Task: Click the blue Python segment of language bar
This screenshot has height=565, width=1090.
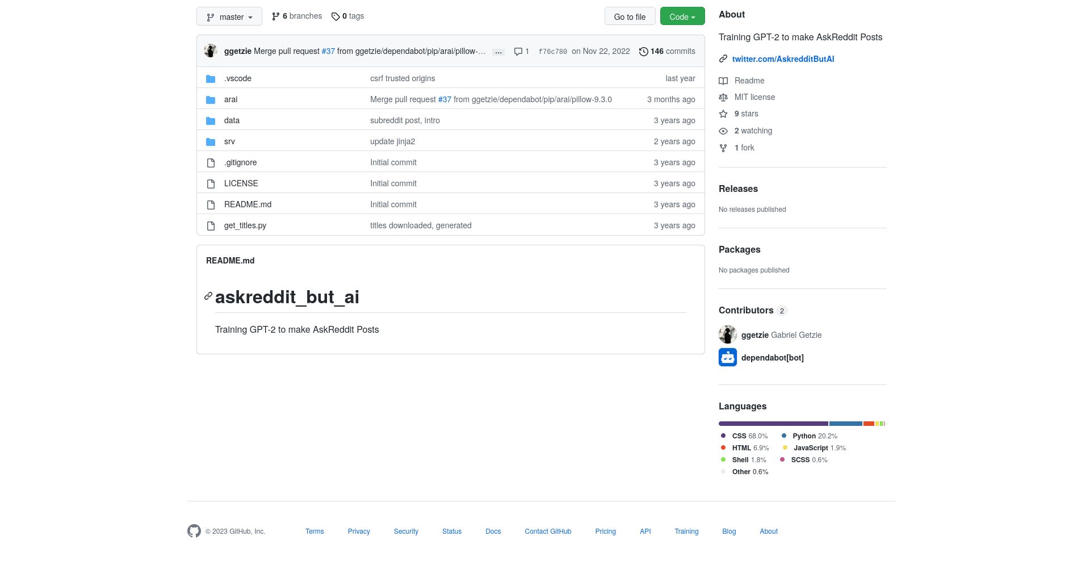Action: (846, 424)
